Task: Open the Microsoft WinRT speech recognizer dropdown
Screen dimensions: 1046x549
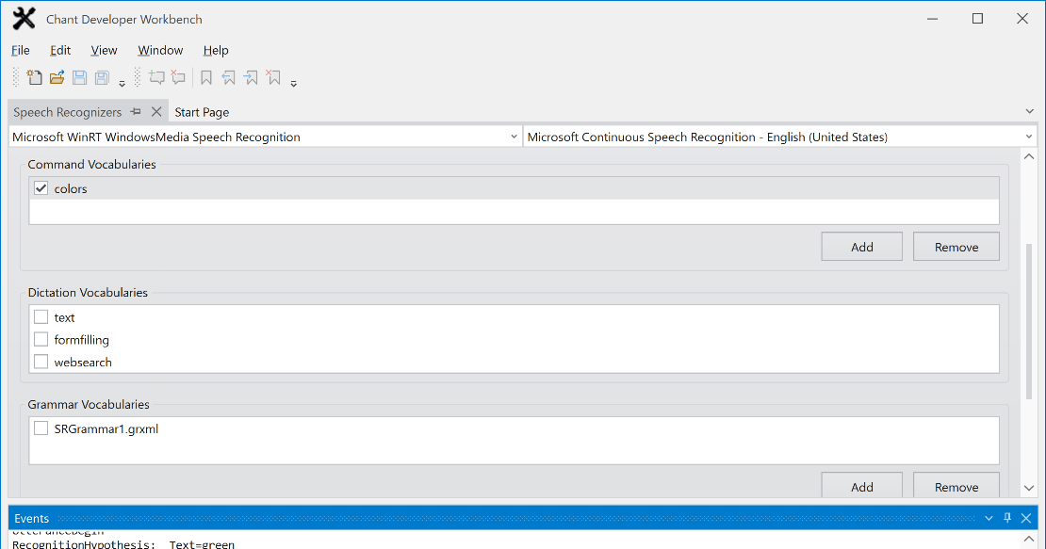Action: pyautogui.click(x=265, y=137)
